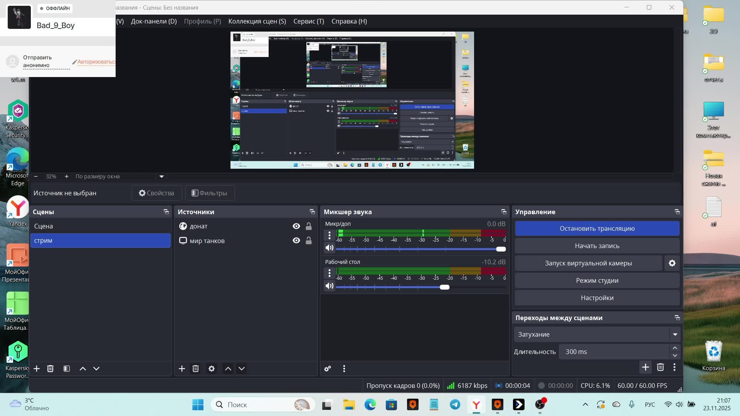This screenshot has width=740, height=416.
Task: Open preview scaling dropdown arrow
Action: [x=161, y=176]
